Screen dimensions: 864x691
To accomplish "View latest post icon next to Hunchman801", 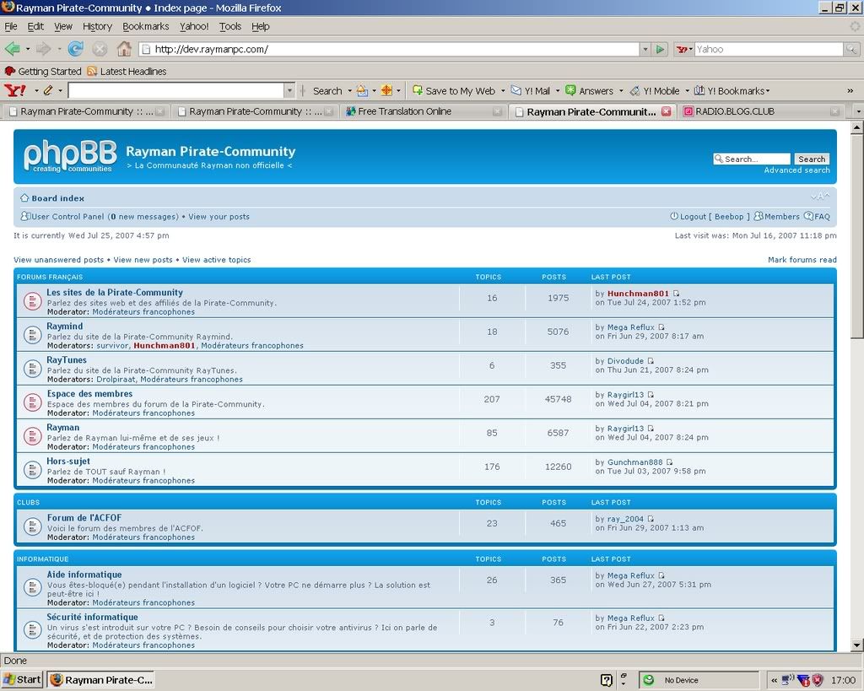I will [676, 294].
